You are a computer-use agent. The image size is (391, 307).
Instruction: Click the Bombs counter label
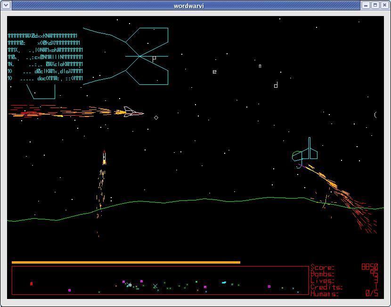[x=323, y=274]
